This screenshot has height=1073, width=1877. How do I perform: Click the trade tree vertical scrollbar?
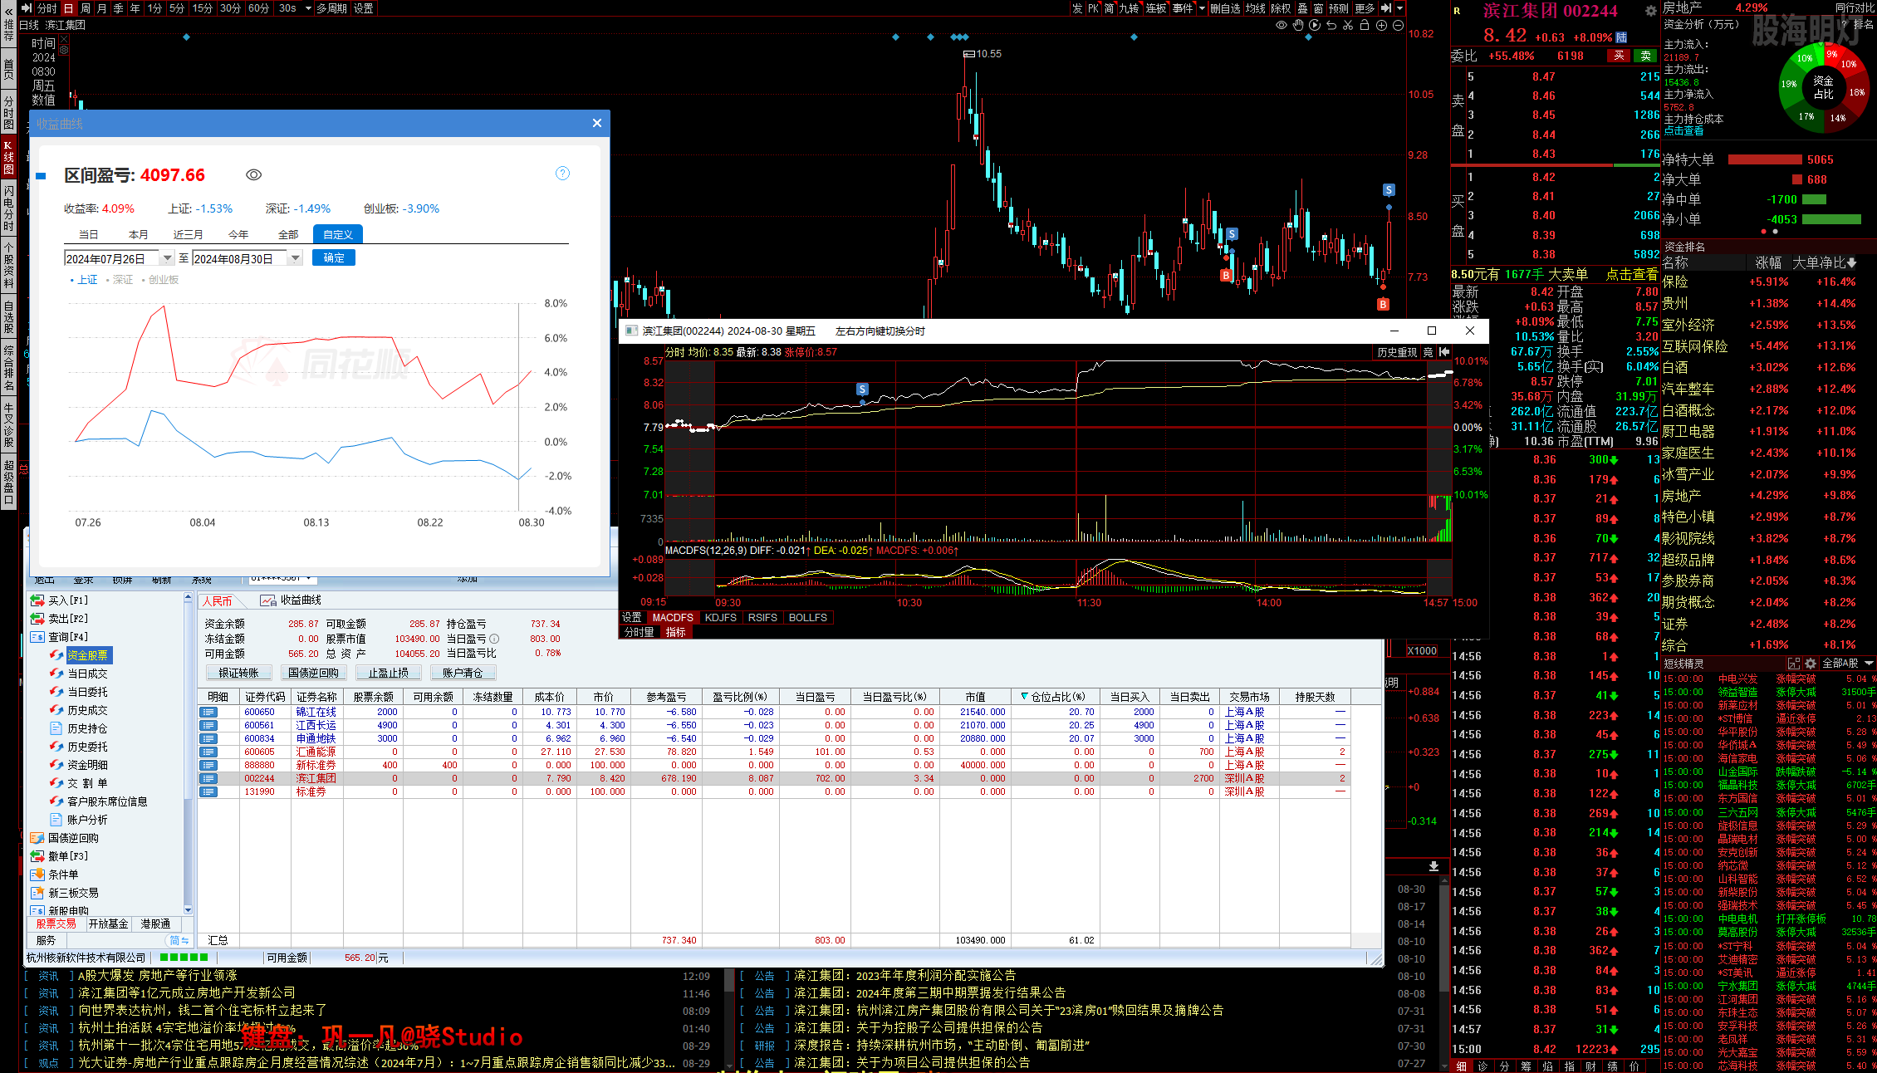188,753
